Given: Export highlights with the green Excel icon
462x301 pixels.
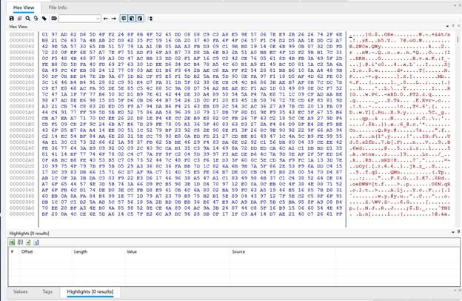Looking at the screenshot, I should pos(12,242).
